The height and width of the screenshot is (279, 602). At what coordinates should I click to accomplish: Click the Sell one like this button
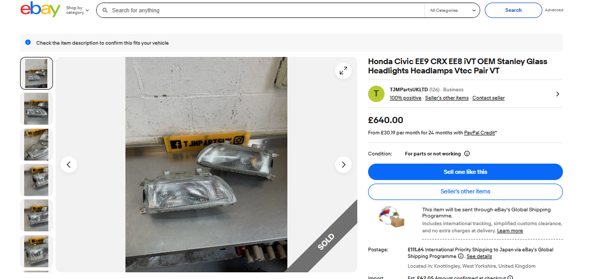pyautogui.click(x=465, y=172)
